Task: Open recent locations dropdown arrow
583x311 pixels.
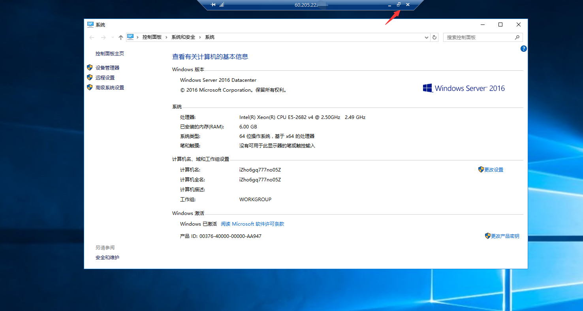Action: (x=113, y=38)
